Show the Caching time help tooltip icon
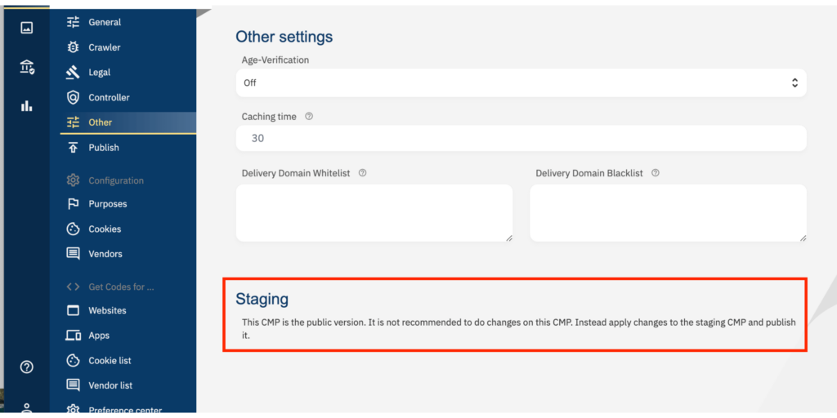This screenshot has height=418, width=837. point(308,116)
